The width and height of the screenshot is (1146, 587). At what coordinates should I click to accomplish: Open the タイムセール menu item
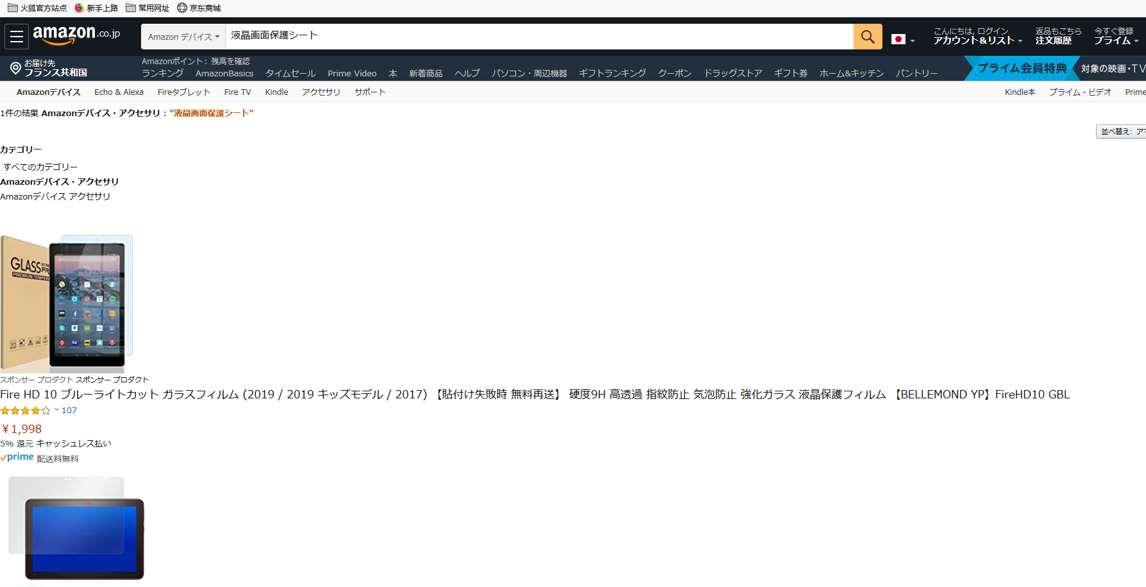point(291,73)
